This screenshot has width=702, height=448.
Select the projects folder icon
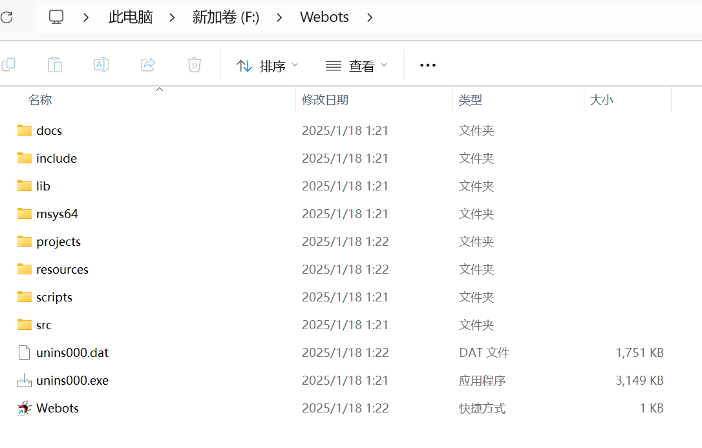(25, 241)
